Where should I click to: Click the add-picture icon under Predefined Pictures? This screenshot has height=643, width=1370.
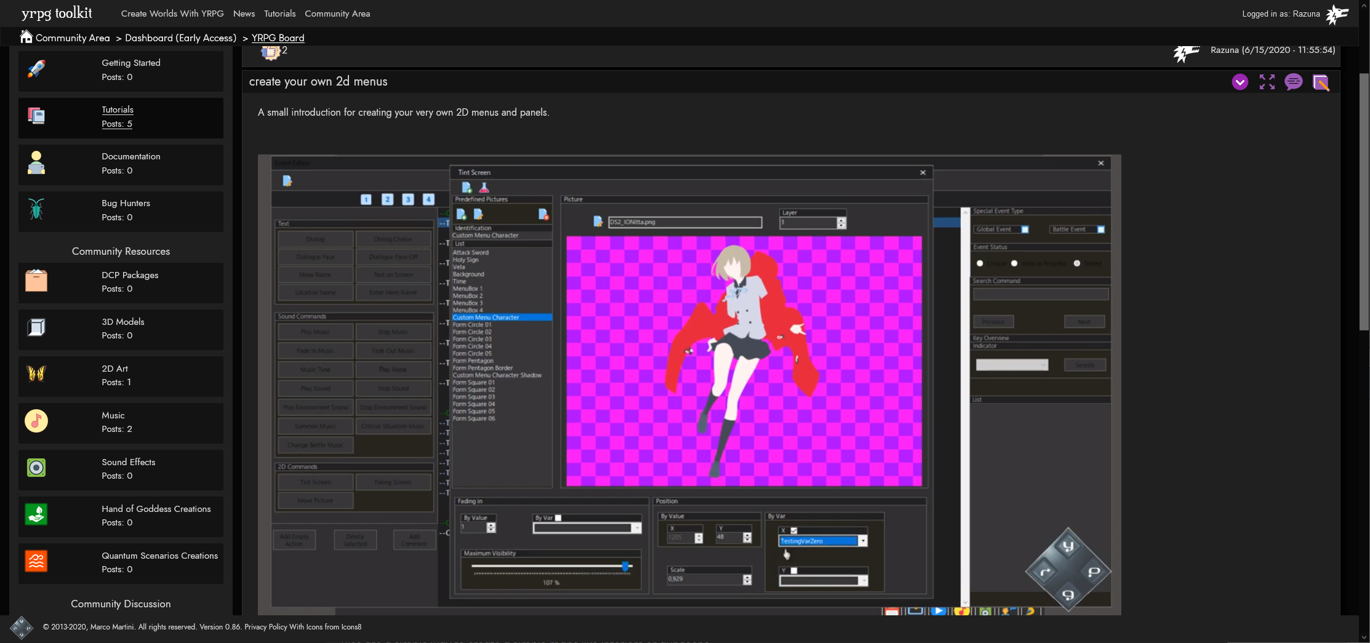pos(461,214)
